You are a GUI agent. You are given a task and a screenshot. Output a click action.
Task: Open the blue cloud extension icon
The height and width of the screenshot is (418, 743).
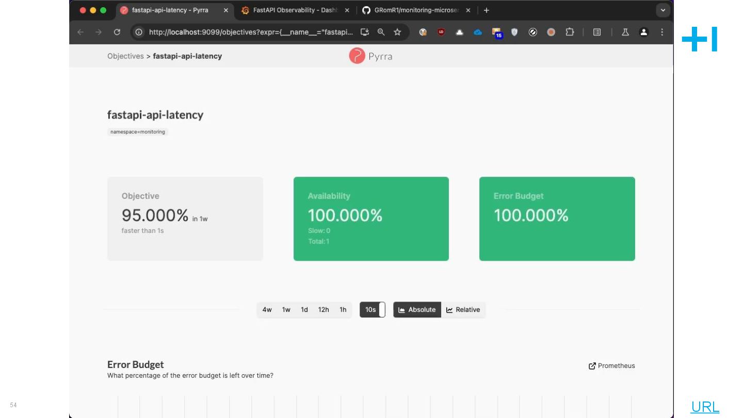(478, 32)
